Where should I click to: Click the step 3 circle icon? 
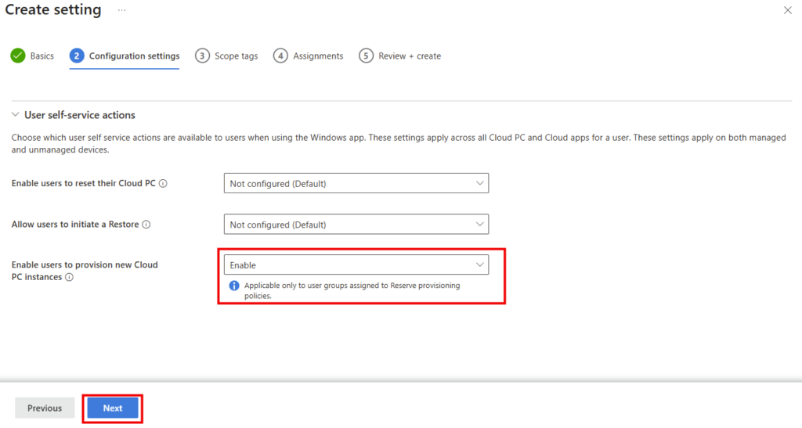202,56
